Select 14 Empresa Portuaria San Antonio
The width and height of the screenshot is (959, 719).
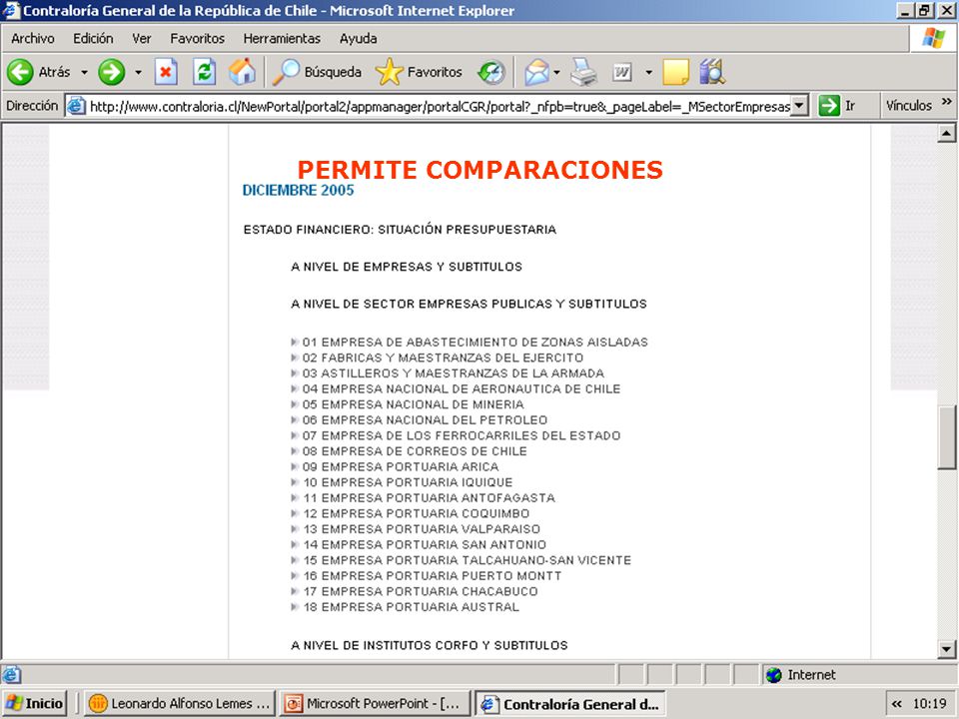tap(425, 545)
